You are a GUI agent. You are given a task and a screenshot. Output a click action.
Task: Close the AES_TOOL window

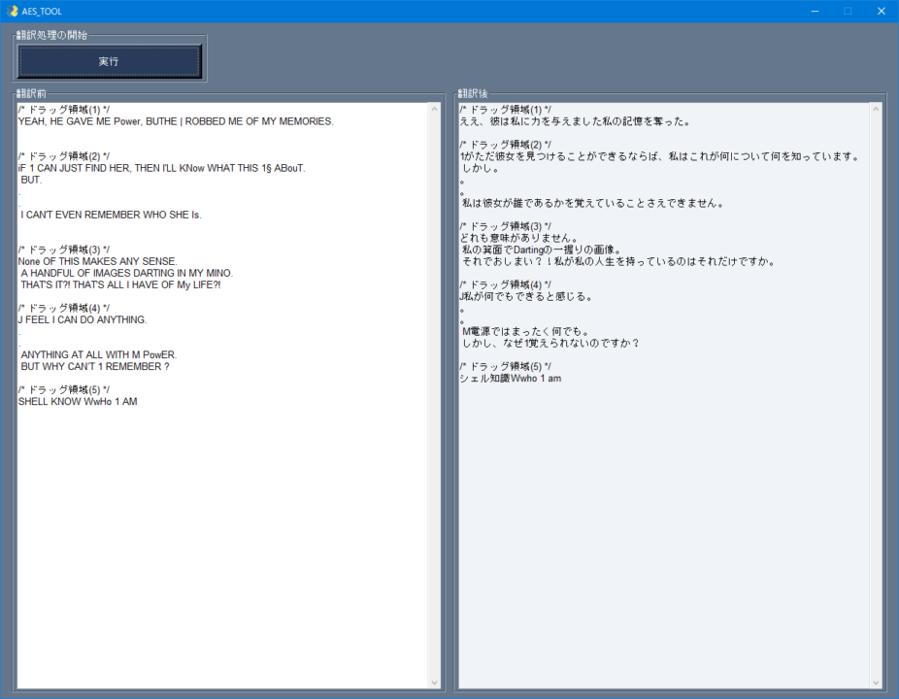tap(882, 11)
